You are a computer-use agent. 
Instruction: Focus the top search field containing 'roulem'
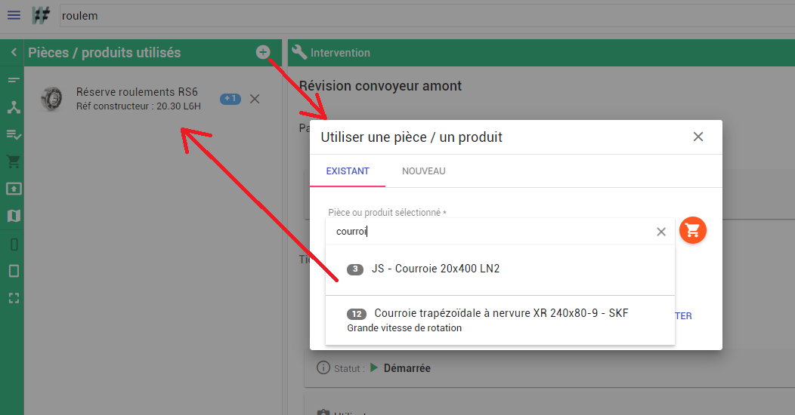pyautogui.click(x=426, y=16)
